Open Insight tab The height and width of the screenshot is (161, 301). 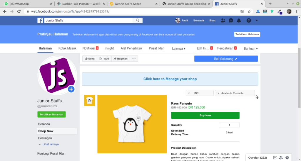[x=109, y=48]
